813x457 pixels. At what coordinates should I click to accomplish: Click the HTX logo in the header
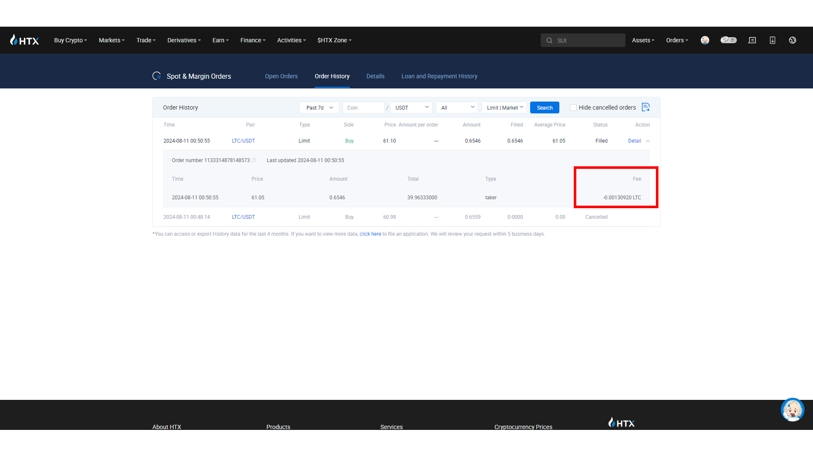[25, 40]
